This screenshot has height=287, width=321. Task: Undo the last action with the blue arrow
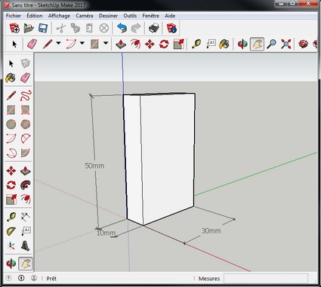tap(122, 28)
